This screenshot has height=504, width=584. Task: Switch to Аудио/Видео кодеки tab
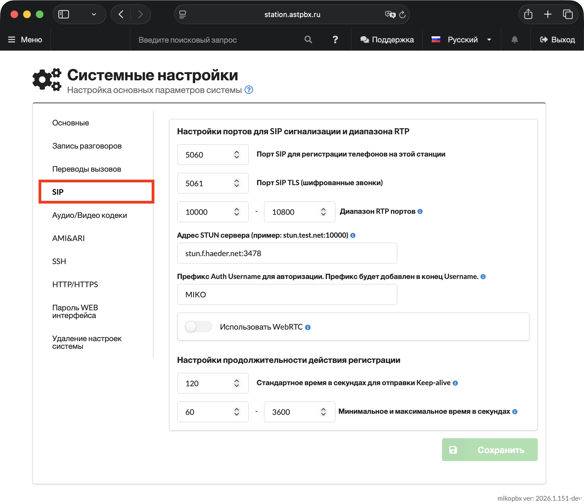tap(89, 215)
